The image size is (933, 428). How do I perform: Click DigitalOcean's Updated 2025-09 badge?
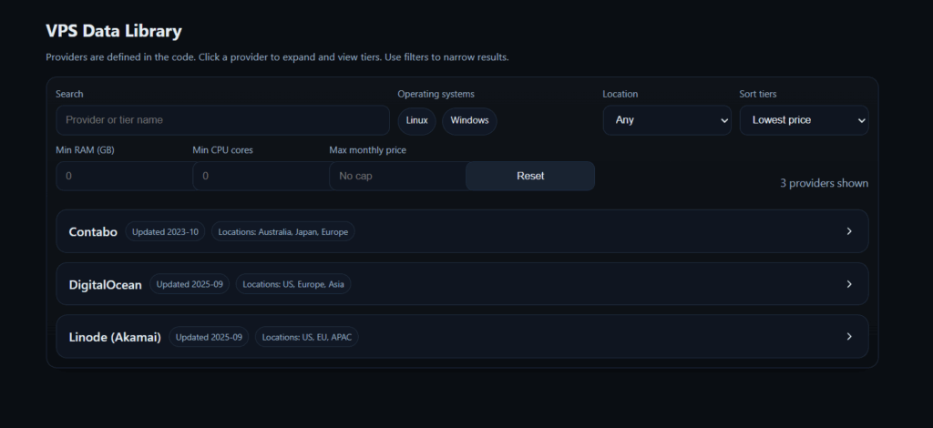190,284
